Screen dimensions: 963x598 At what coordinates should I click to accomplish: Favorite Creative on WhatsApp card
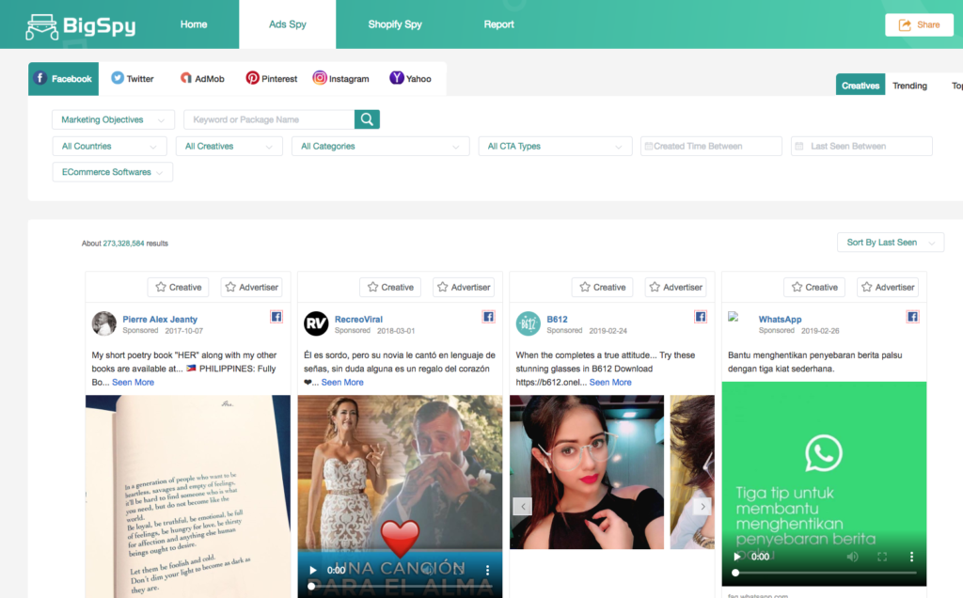[814, 287]
